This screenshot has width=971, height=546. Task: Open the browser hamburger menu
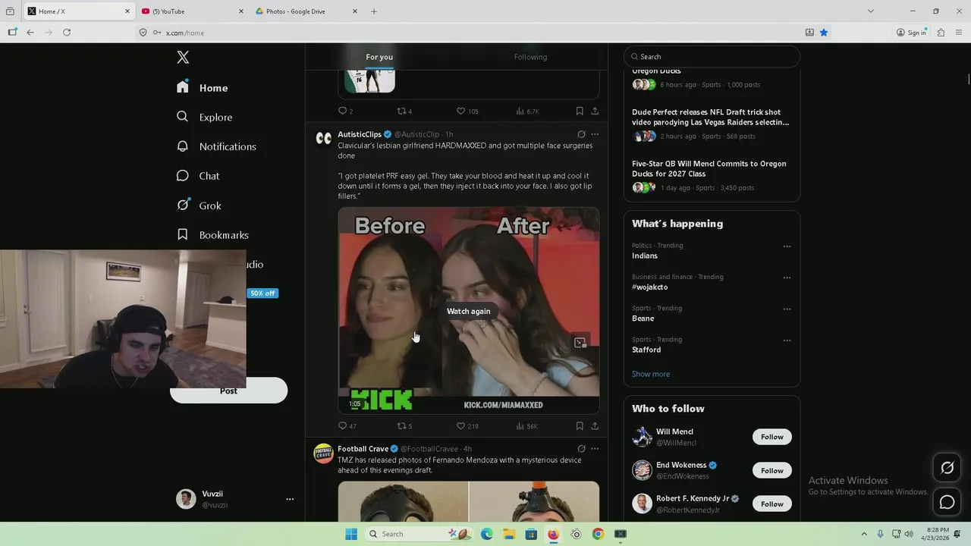pos(960,33)
